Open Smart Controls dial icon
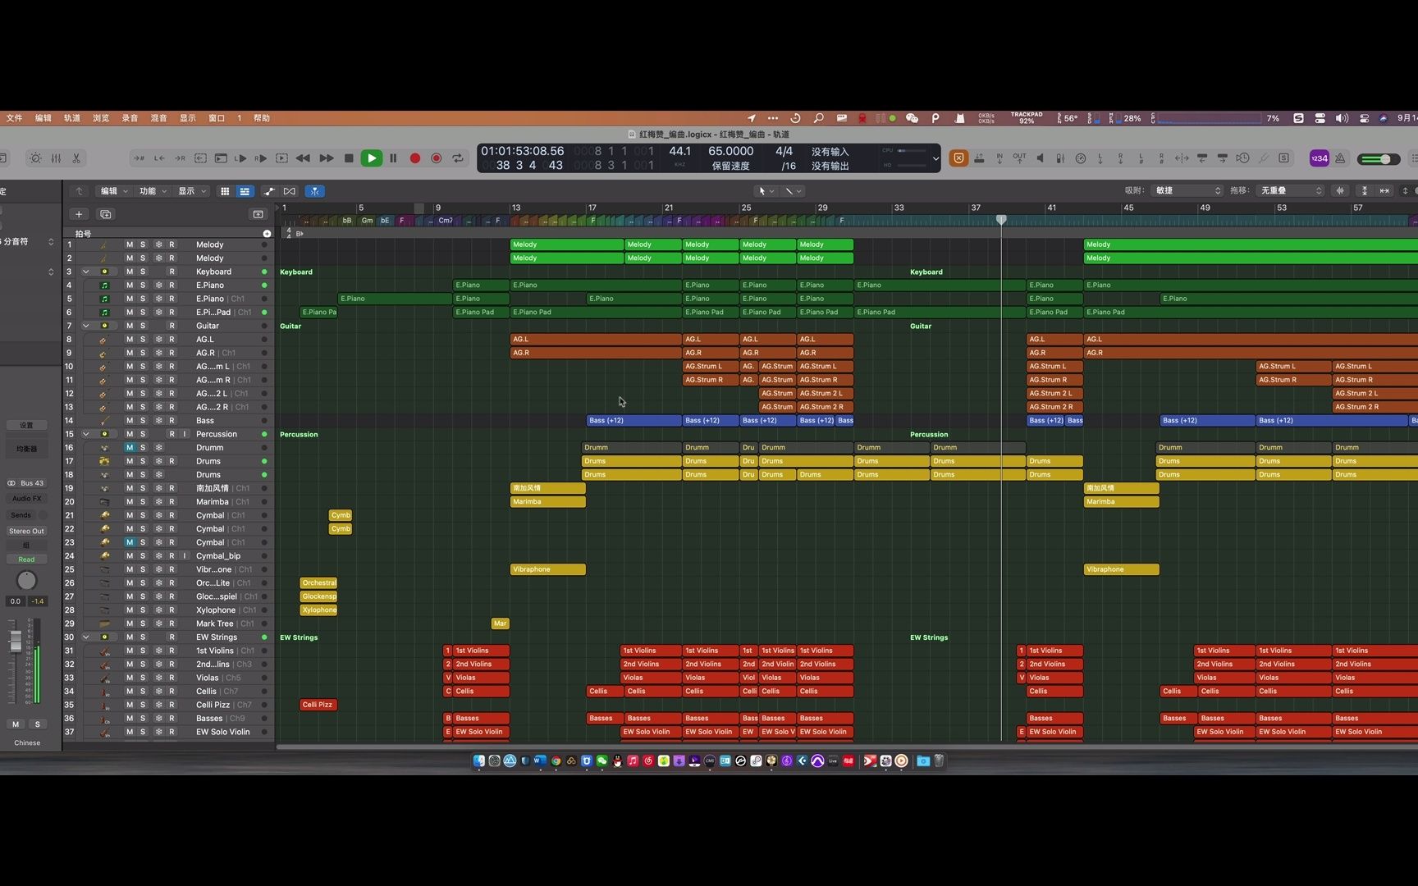 pyautogui.click(x=35, y=158)
